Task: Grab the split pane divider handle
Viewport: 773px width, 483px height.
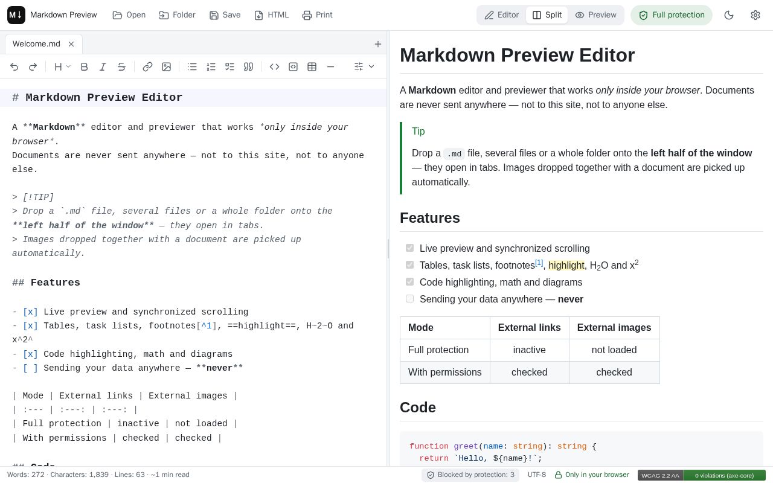Action: click(x=388, y=249)
